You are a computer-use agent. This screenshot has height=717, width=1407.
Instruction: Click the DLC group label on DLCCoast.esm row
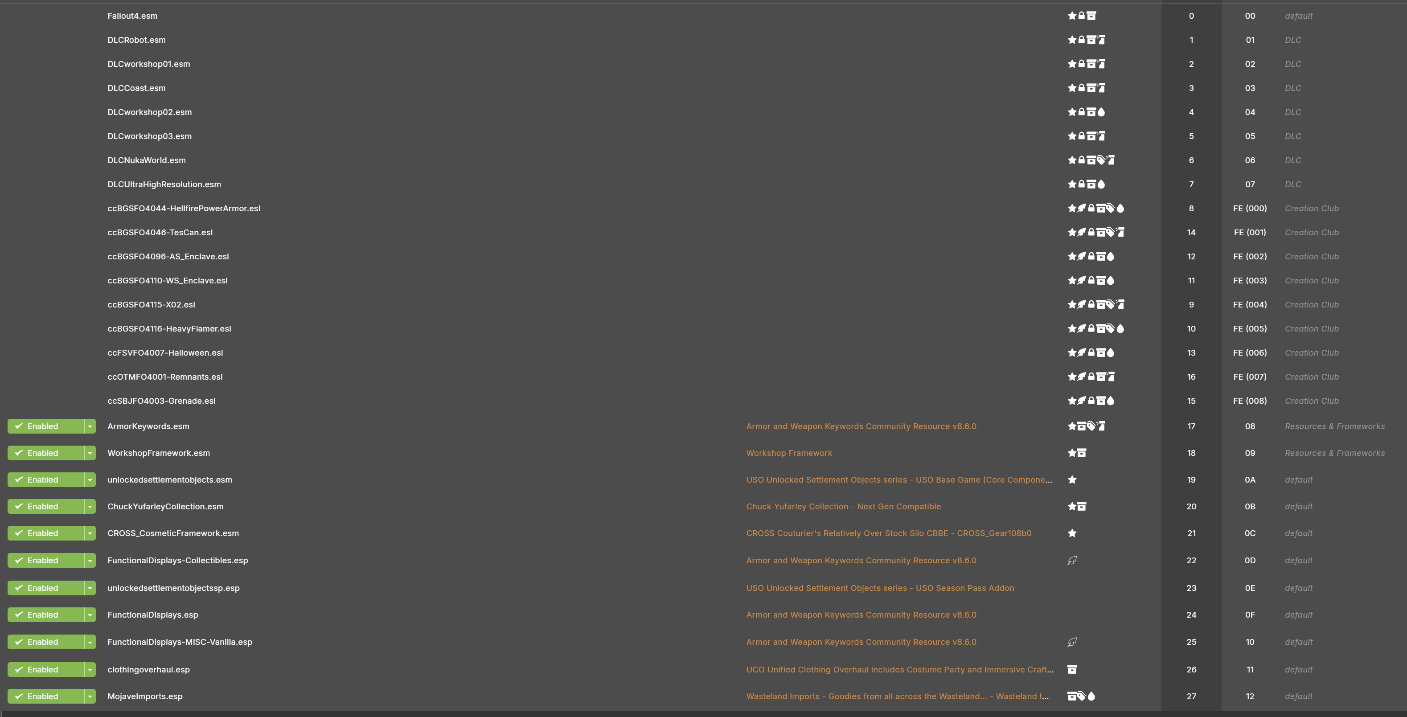coord(1293,88)
